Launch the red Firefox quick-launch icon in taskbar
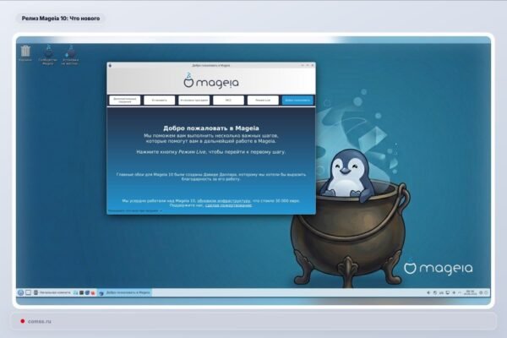The width and height of the screenshot is (507, 338). point(93,292)
